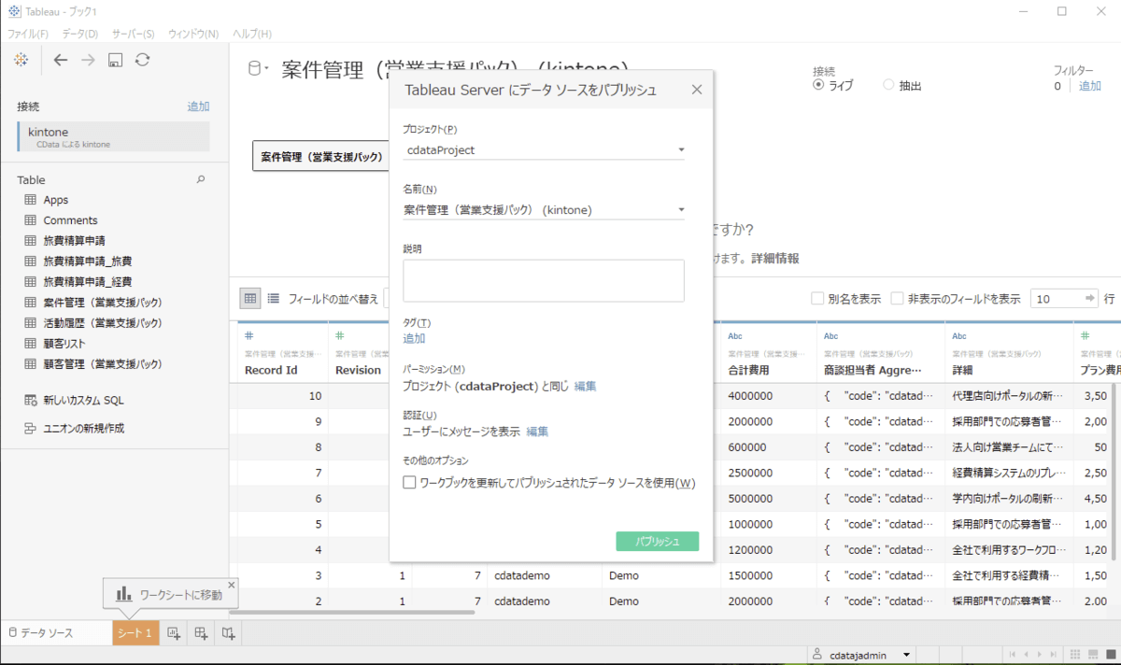
Task: Click the green パブリッシュ button
Action: pyautogui.click(x=658, y=541)
